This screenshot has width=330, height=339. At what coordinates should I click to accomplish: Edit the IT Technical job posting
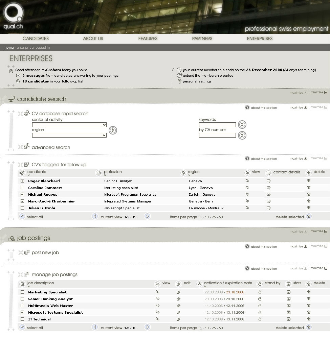tap(178, 319)
